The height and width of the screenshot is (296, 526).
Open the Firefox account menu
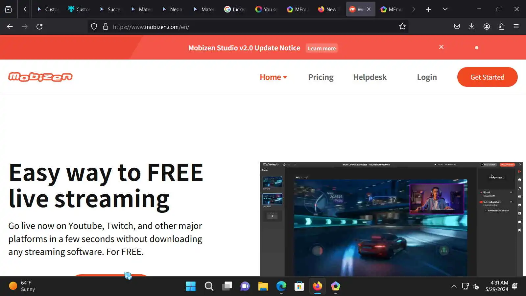click(x=487, y=27)
